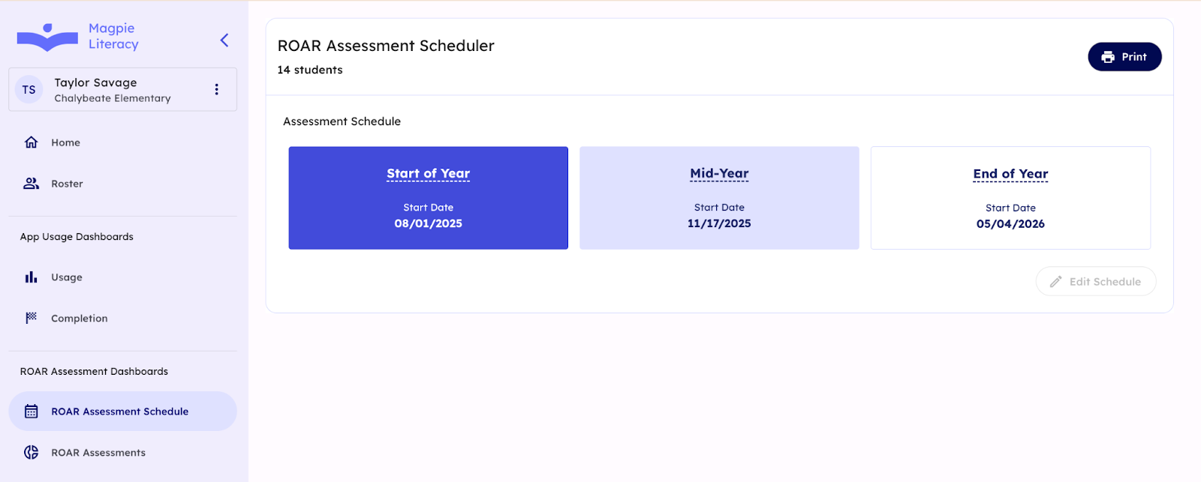Screen dimensions: 1201x482
Task: Click the printer icon in the Print button
Action: click(x=1108, y=57)
